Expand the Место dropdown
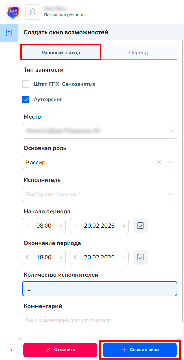The width and height of the screenshot is (184, 360). 171,131
